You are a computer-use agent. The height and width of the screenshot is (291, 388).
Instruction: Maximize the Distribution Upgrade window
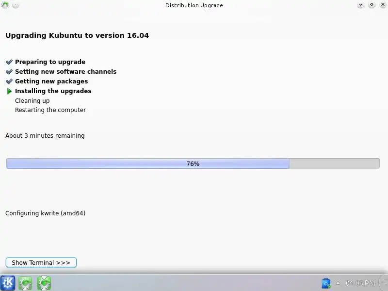(372, 5)
